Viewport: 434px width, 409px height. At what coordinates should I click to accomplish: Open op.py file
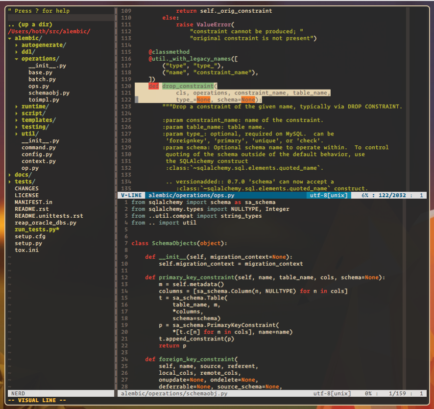(30, 168)
